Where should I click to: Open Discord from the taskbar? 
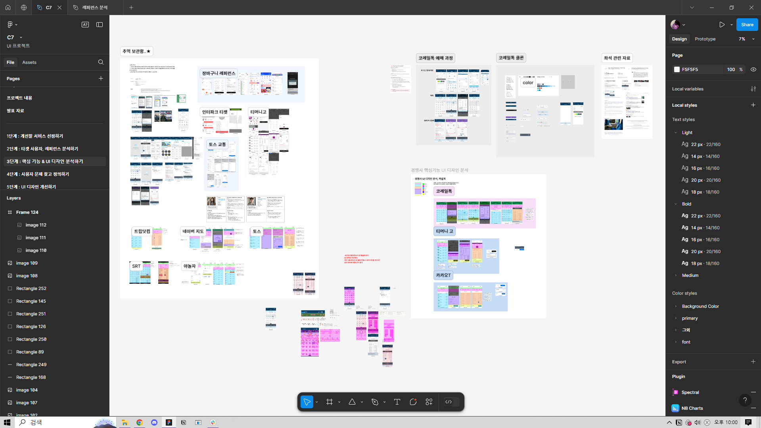(154, 422)
